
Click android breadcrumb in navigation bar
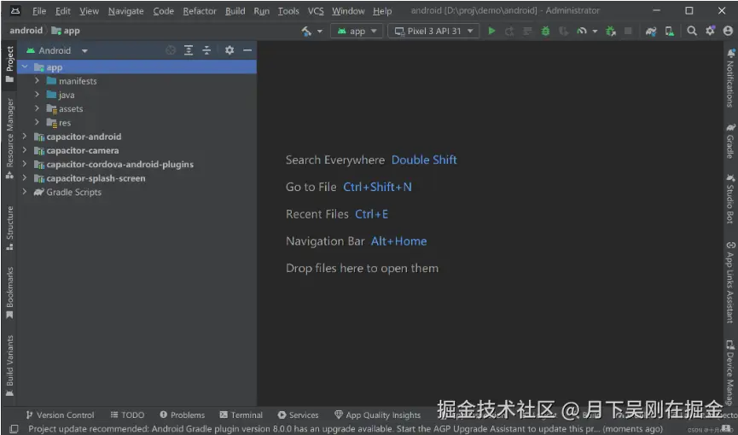coord(26,31)
